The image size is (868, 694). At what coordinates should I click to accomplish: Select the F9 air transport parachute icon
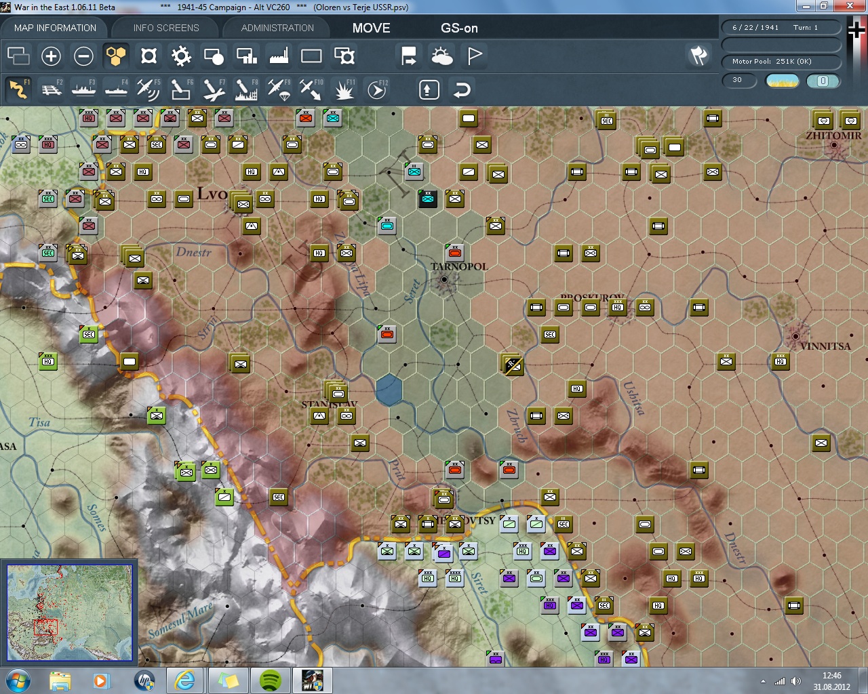pos(279,89)
